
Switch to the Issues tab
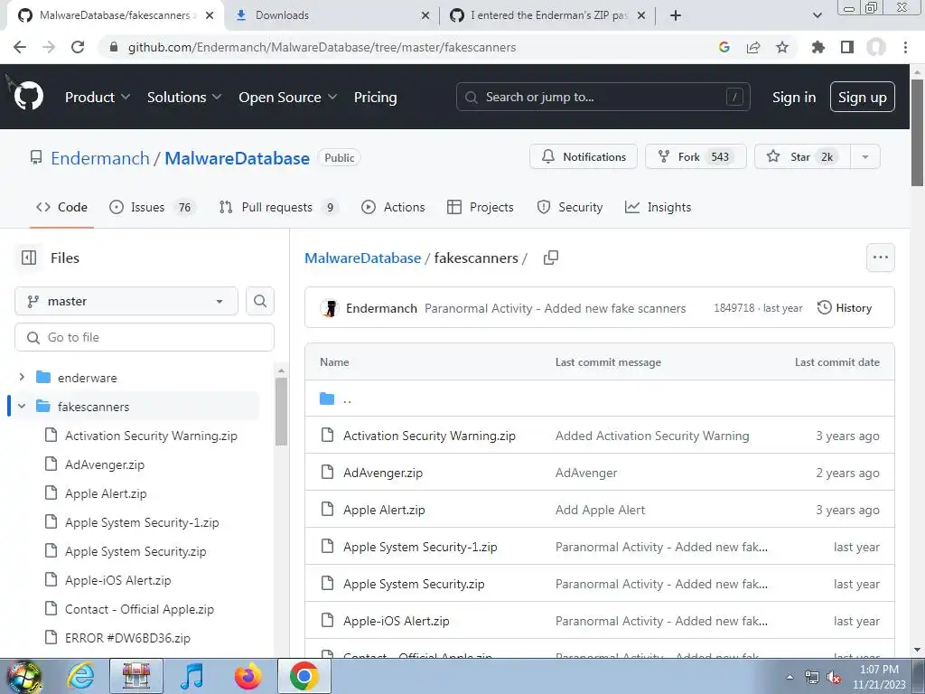pos(152,207)
